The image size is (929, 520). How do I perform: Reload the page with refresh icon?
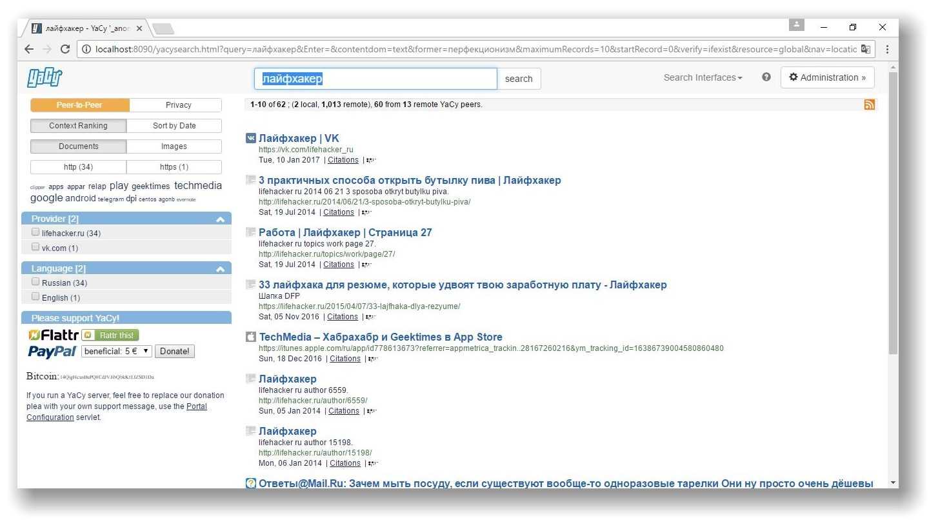pyautogui.click(x=65, y=49)
